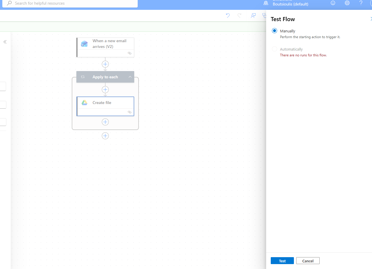372x269 pixels.
Task: Click the help question mark icon
Action: coord(361,3)
